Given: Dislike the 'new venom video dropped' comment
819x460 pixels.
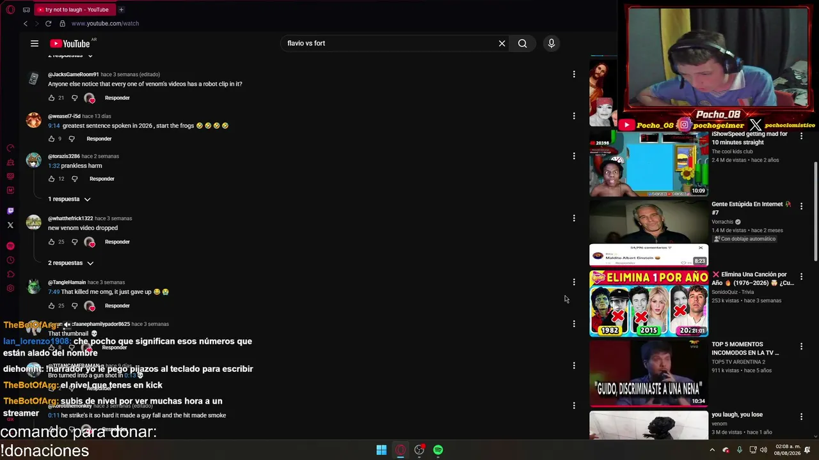Looking at the screenshot, I should coord(75,241).
